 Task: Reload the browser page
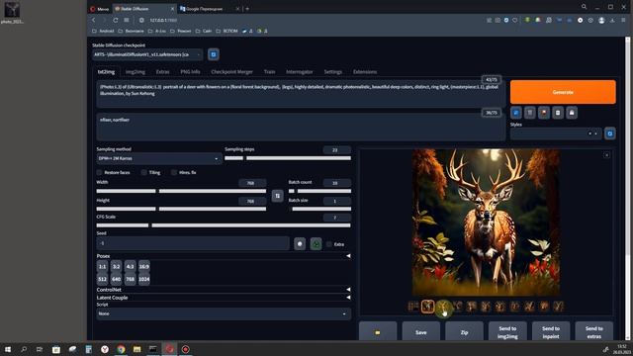(x=116, y=20)
